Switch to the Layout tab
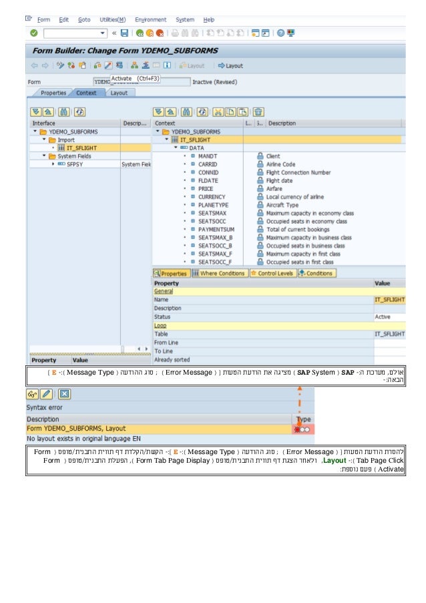The image size is (426, 603). point(119,93)
